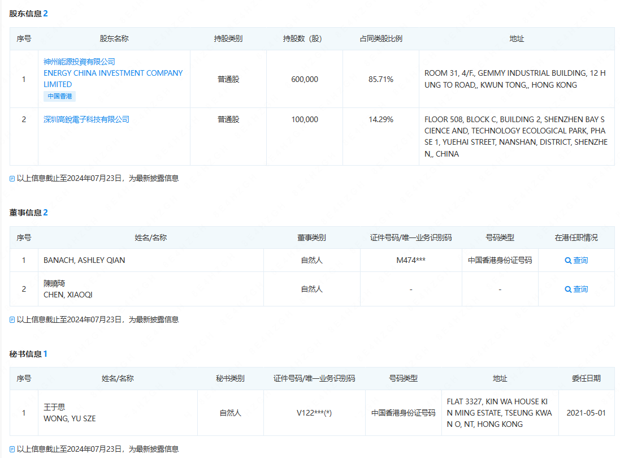Click secretary name WONG, YU SZE
Viewport: 620px width, 458px height.
coord(70,418)
